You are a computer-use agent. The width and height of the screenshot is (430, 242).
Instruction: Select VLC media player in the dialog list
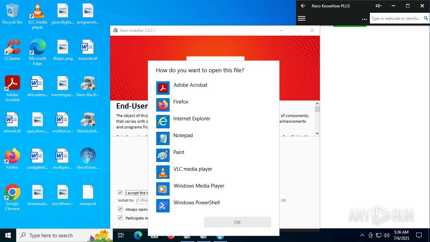[214, 172]
